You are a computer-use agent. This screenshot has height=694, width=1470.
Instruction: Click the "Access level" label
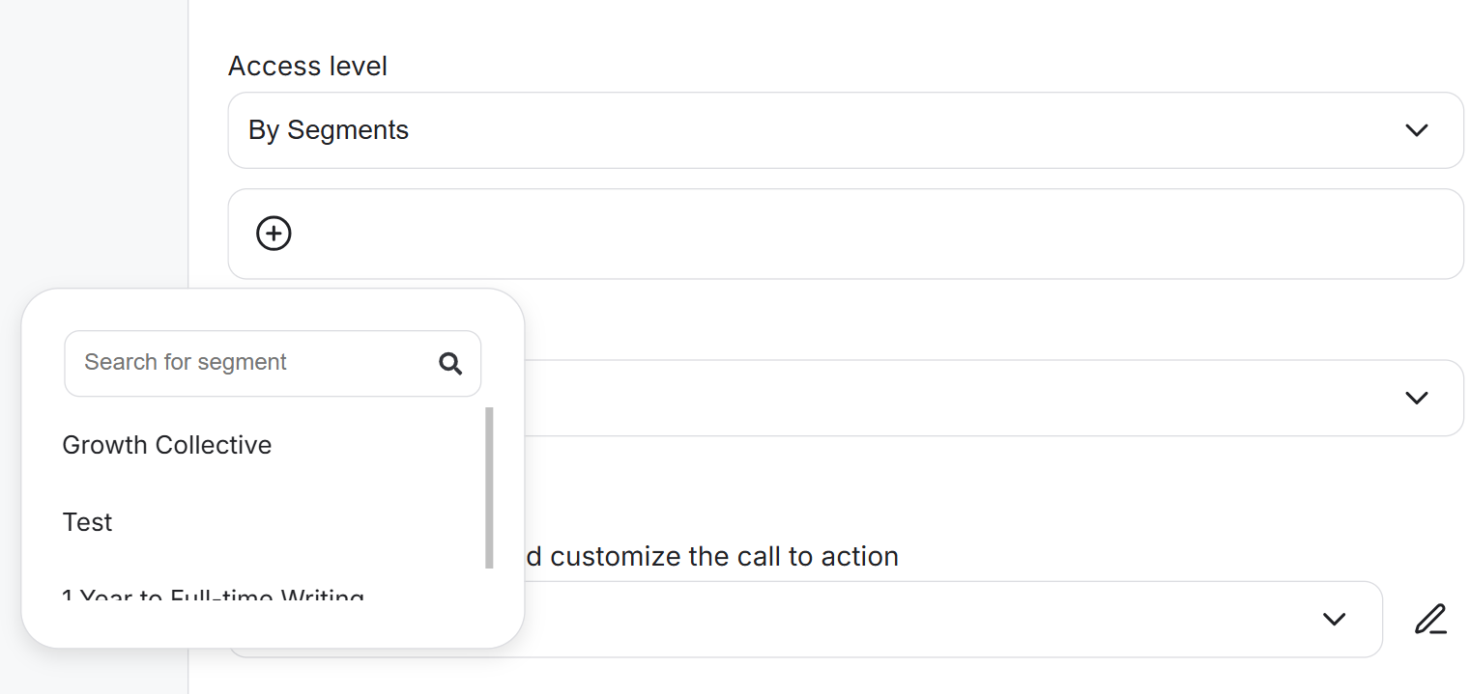(307, 66)
